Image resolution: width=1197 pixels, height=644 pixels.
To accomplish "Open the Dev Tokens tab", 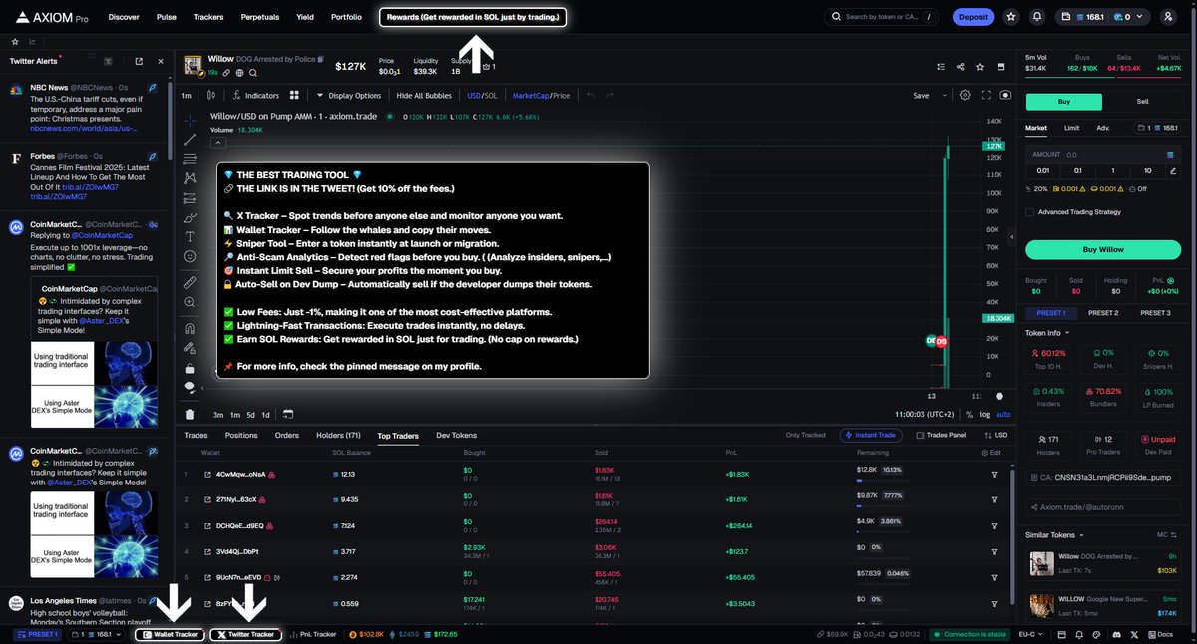I will [457, 435].
